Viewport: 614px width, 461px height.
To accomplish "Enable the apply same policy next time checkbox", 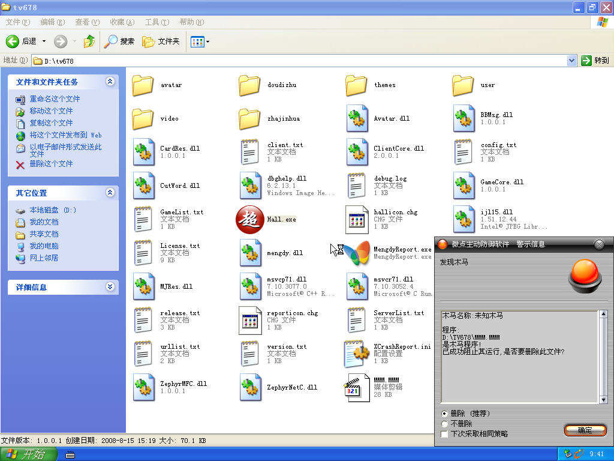I will tap(444, 433).
